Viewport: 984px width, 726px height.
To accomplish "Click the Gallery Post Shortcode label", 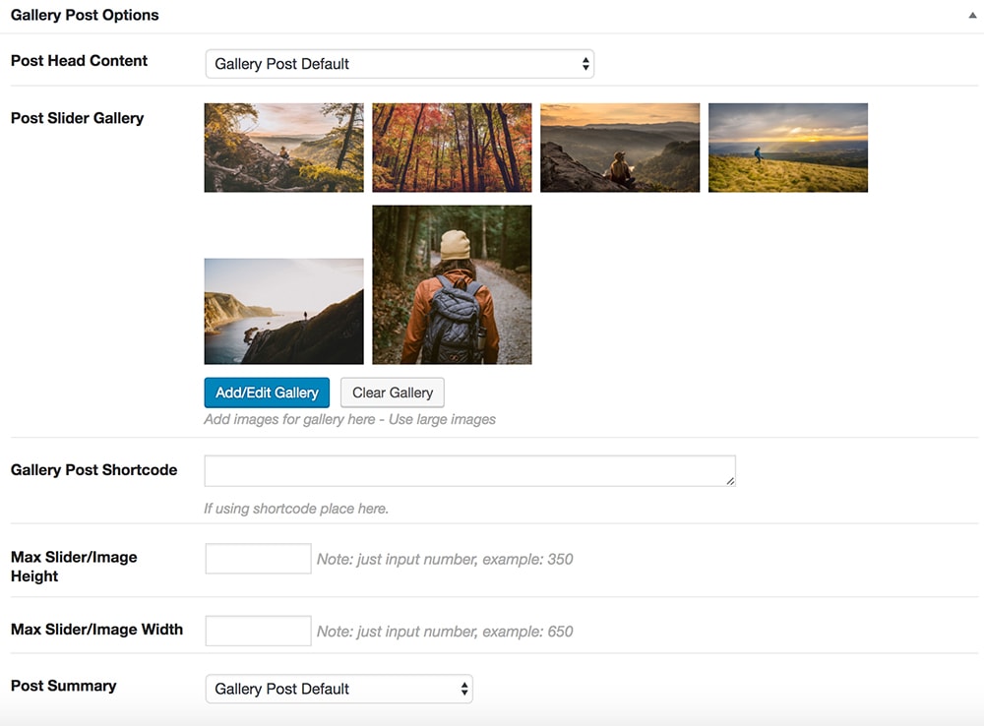I will tap(93, 469).
